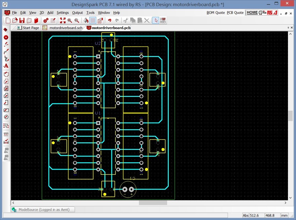Image resolution: width=296 pixels, height=220 pixels.
Task: Select the Add Board outline tool
Action: (6, 74)
